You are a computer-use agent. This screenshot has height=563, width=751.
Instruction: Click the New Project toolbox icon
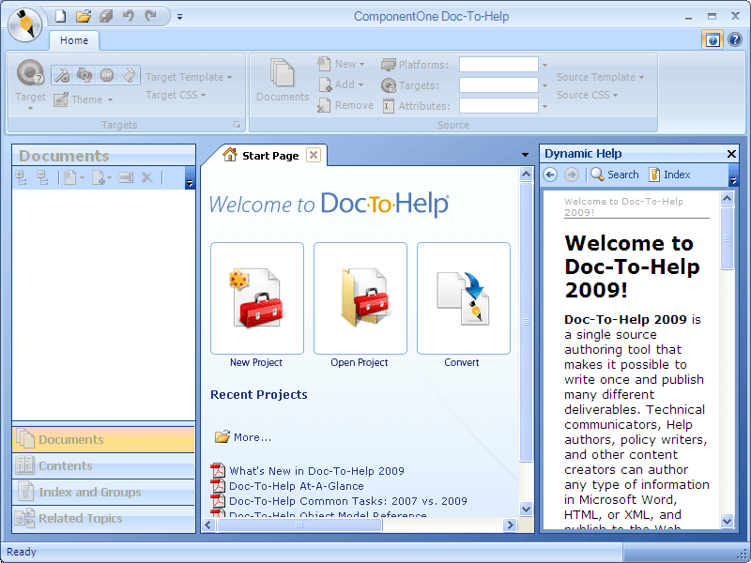256,298
